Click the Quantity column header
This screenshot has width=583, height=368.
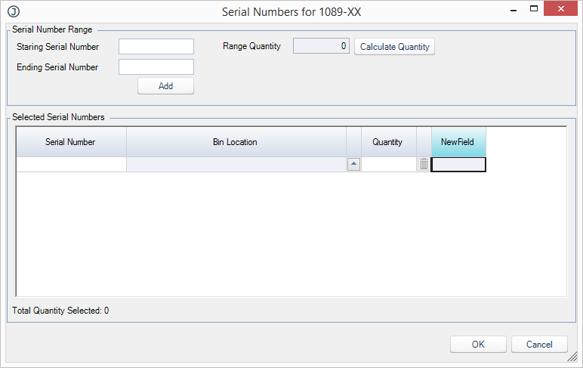click(387, 142)
